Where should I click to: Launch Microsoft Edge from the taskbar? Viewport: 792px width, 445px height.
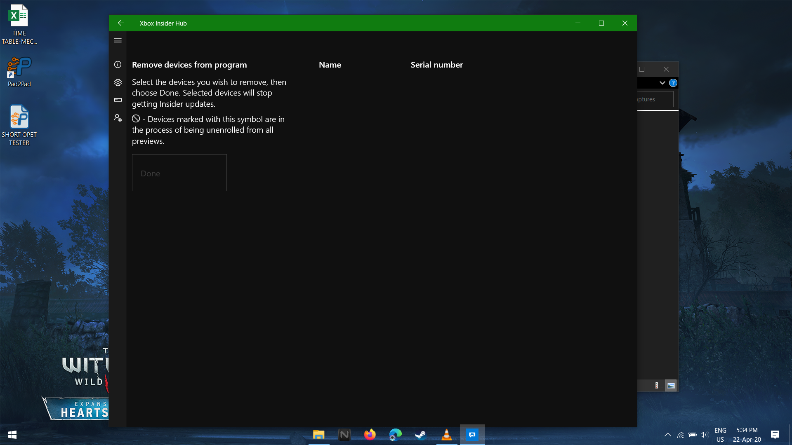pos(395,435)
